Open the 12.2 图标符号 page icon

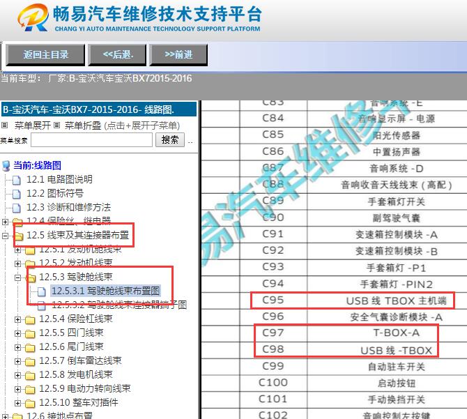click(17, 194)
